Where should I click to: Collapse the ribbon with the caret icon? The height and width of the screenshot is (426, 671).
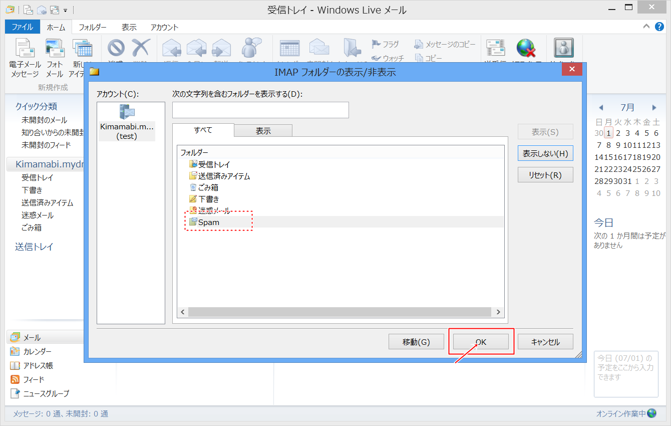coord(646,27)
